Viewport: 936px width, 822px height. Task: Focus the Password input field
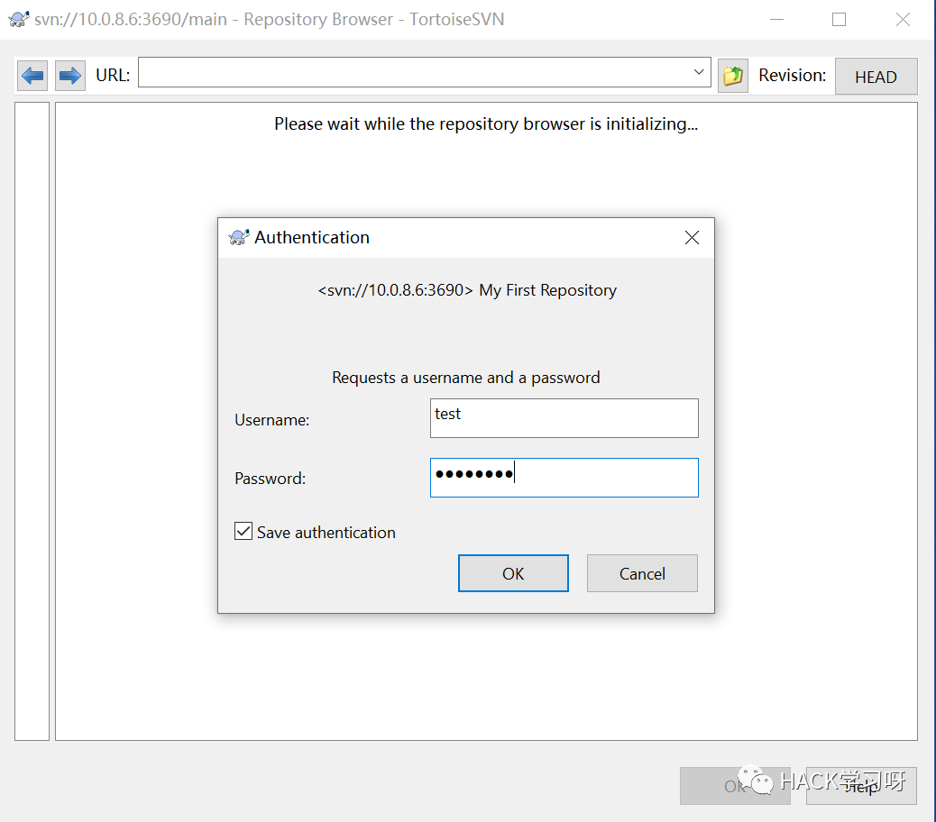(564, 478)
